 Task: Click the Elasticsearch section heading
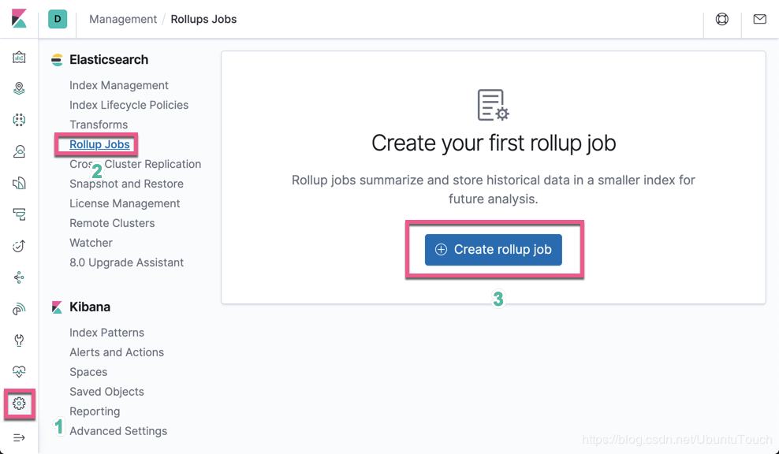click(x=109, y=60)
